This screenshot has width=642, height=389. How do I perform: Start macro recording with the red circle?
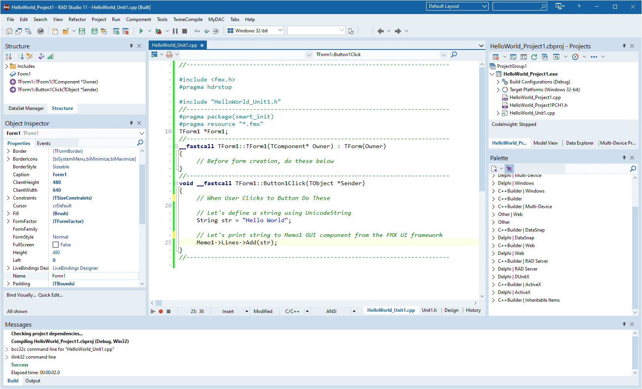(x=161, y=311)
